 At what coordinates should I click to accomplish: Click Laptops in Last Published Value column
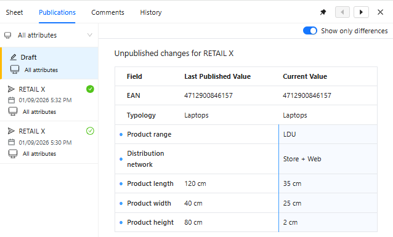coord(197,115)
